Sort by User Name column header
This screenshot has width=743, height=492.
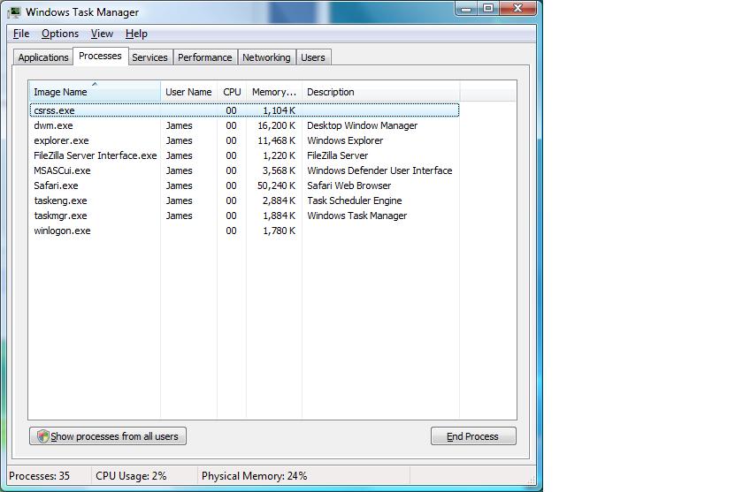pos(188,92)
